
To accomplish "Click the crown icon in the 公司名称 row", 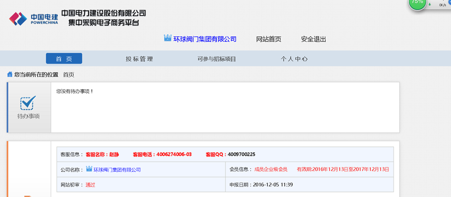I will [x=89, y=169].
